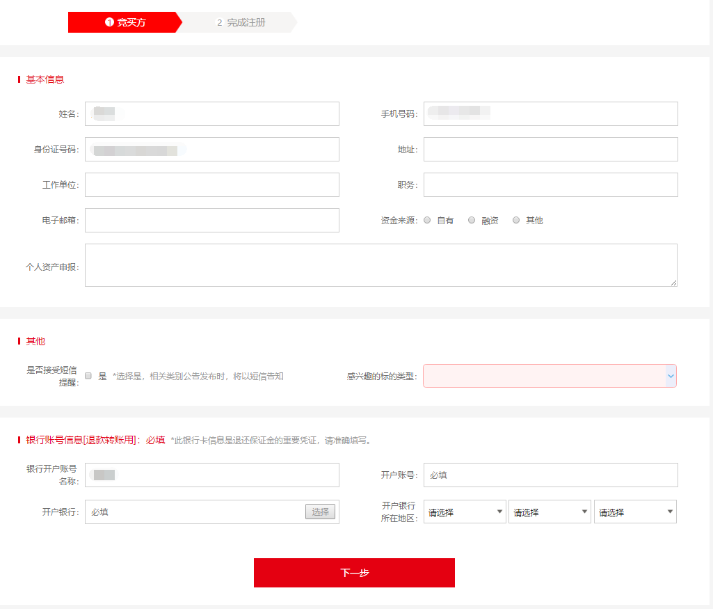Click the 开户账号 input field

click(550, 475)
